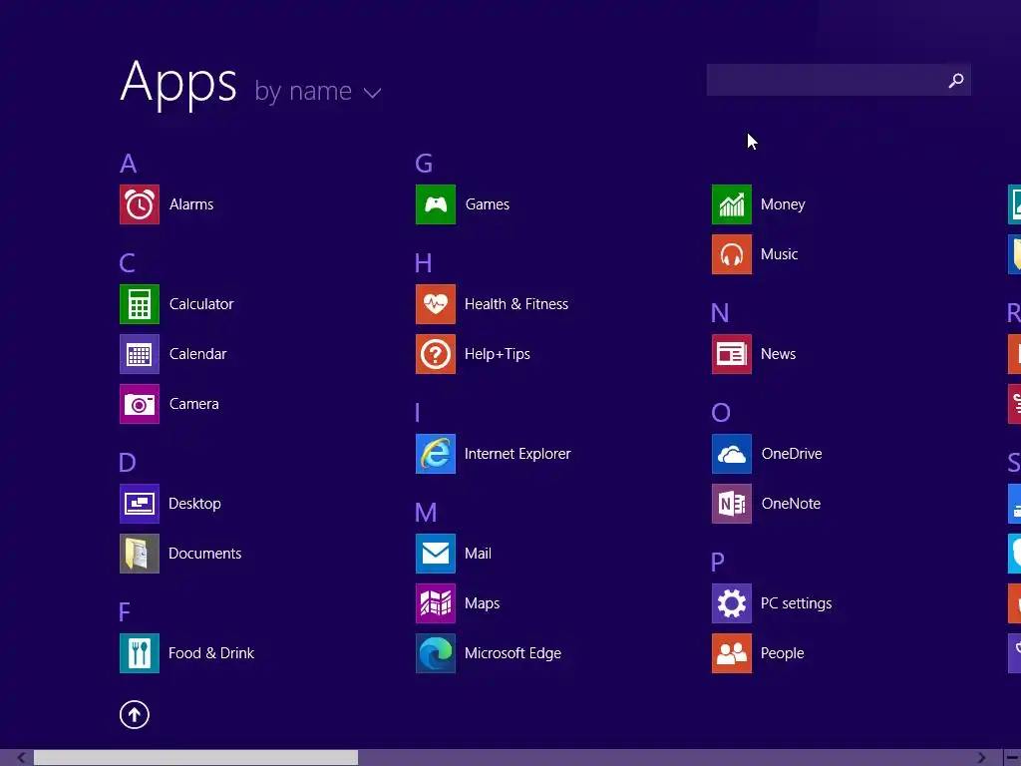This screenshot has width=1021, height=766.
Task: Launch the Music app icon
Action: click(732, 254)
